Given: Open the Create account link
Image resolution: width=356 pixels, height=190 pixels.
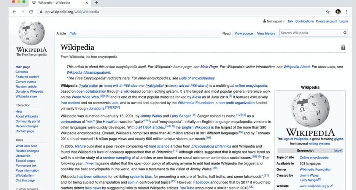Looking at the screenshot, I should [x=327, y=21].
